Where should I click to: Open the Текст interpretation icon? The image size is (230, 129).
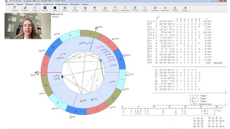pos(95,9)
